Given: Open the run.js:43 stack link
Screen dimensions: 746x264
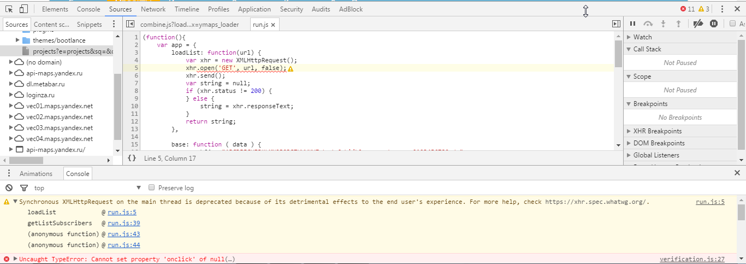Looking at the screenshot, I should pos(124,234).
